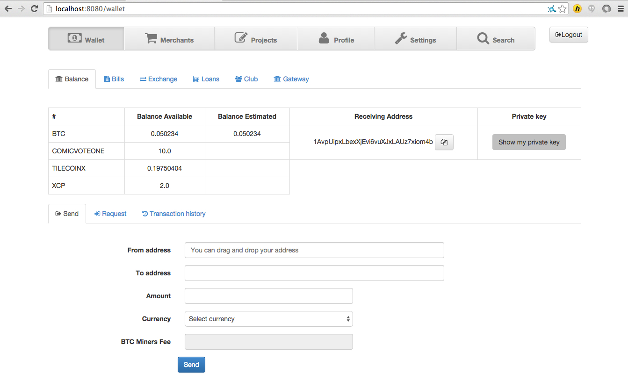
Task: Click the browser back arrow
Action: point(8,8)
